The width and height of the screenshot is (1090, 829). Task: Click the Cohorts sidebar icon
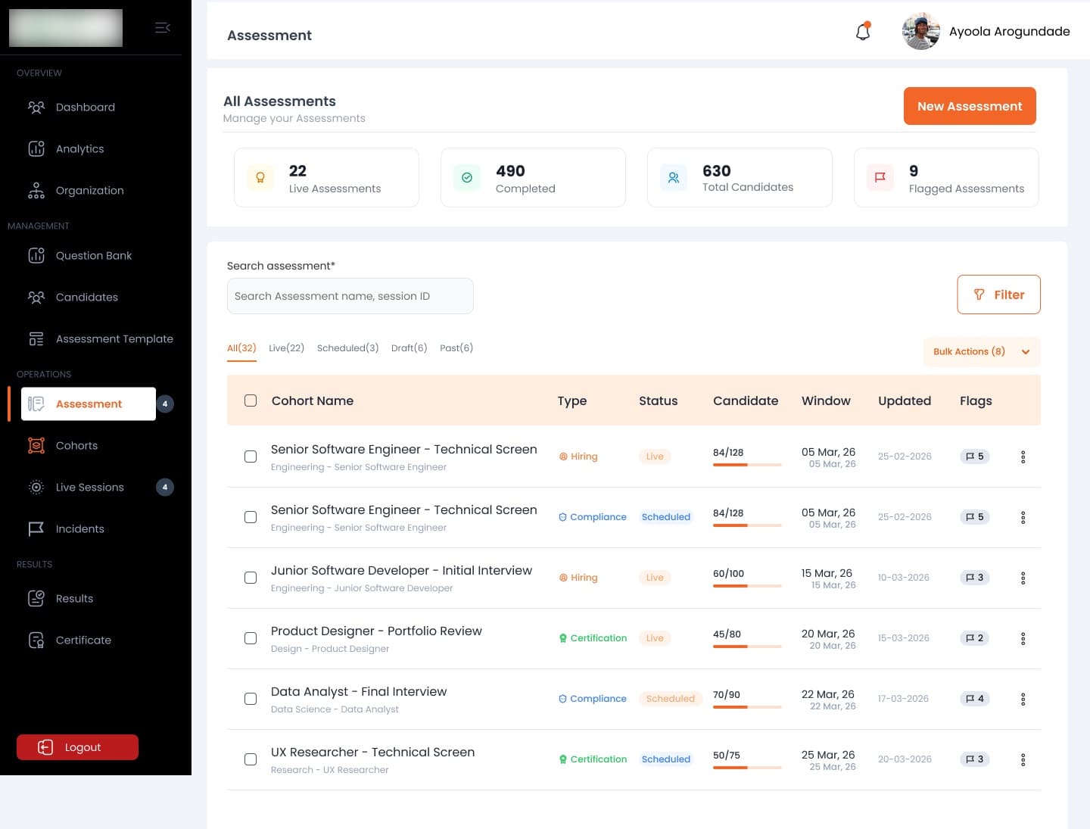[36, 446]
